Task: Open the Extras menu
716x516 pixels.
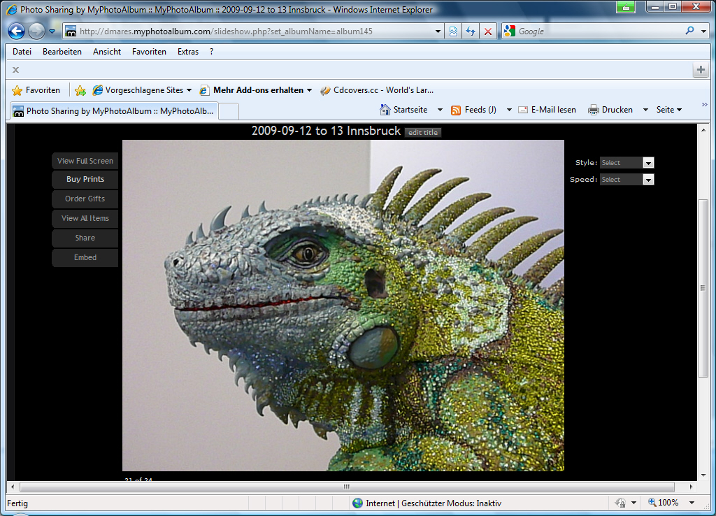Action: [x=188, y=52]
